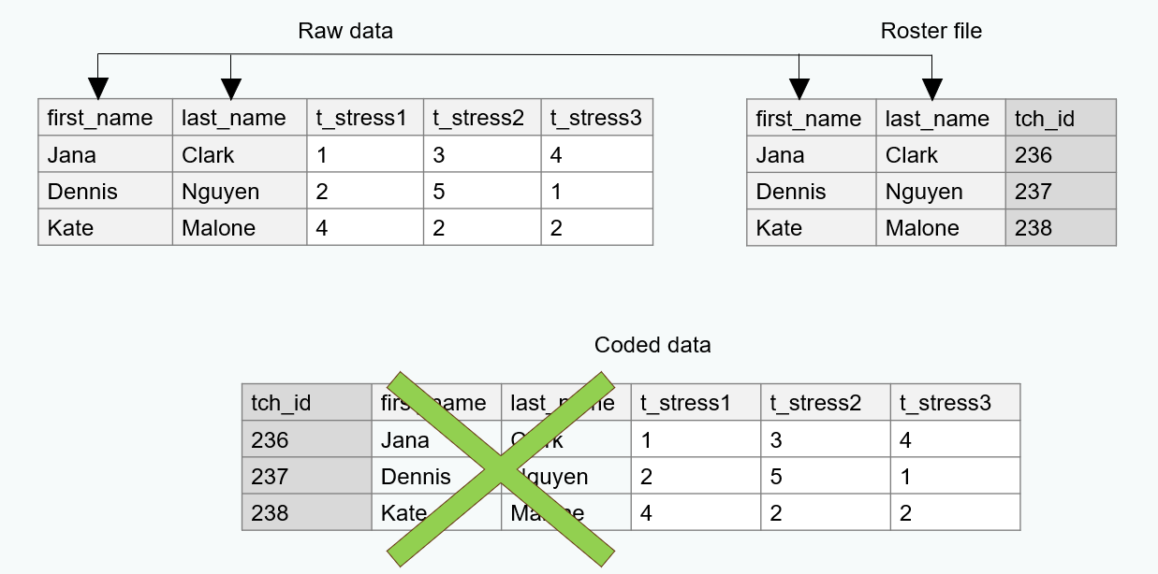Click arrowhead pointing to Raw data last_name column

tap(231, 89)
